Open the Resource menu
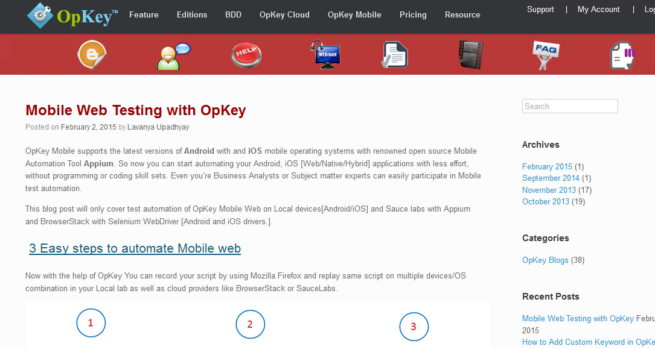This screenshot has width=655, height=349. [462, 14]
